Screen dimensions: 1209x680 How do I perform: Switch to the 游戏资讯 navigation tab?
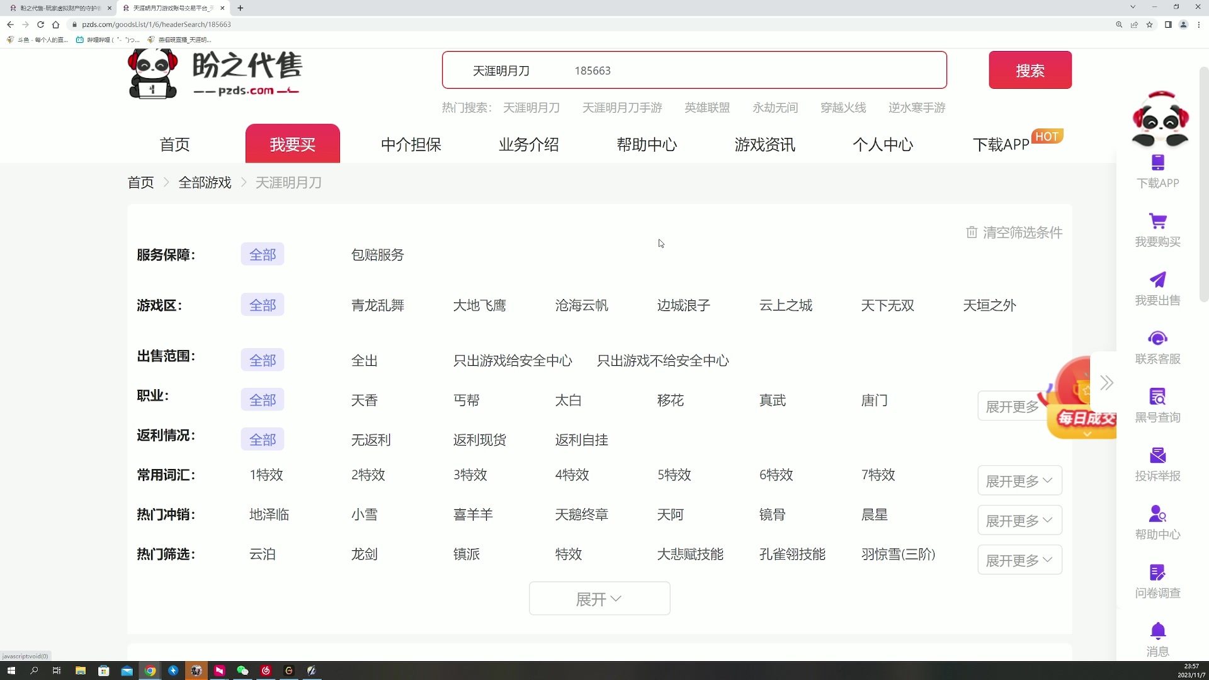click(x=764, y=144)
